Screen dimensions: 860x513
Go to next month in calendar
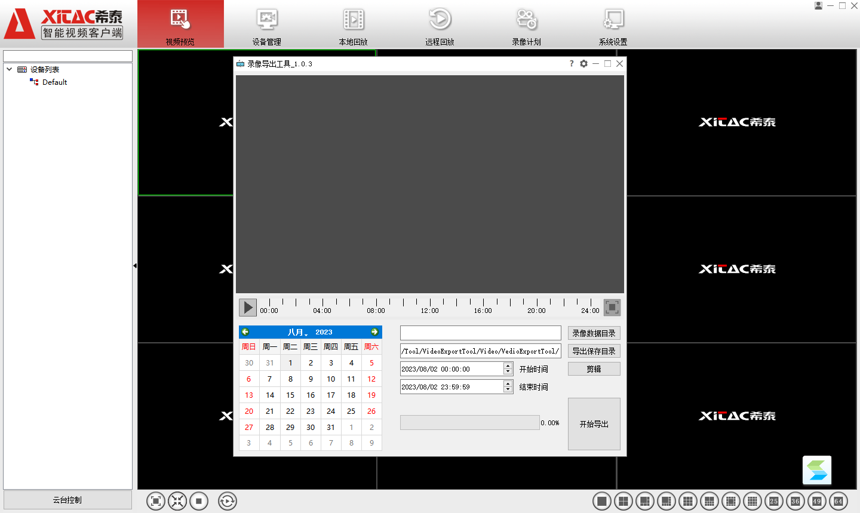374,332
